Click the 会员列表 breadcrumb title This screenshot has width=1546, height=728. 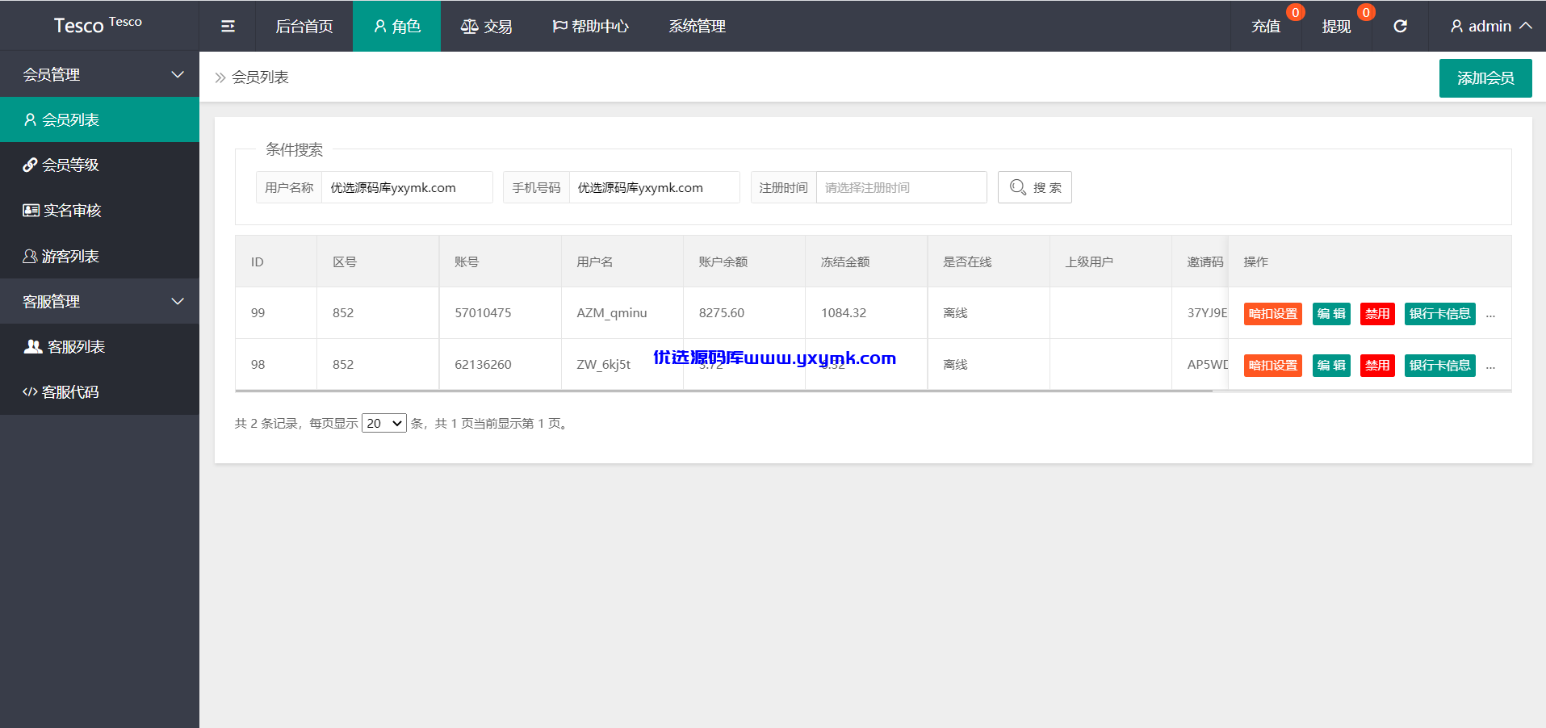click(260, 77)
